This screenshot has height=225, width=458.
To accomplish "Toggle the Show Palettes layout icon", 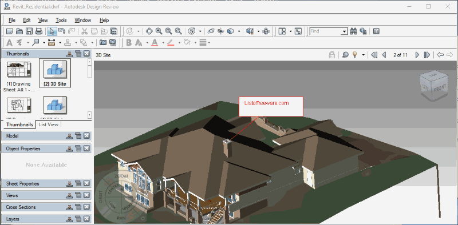I will [x=282, y=31].
